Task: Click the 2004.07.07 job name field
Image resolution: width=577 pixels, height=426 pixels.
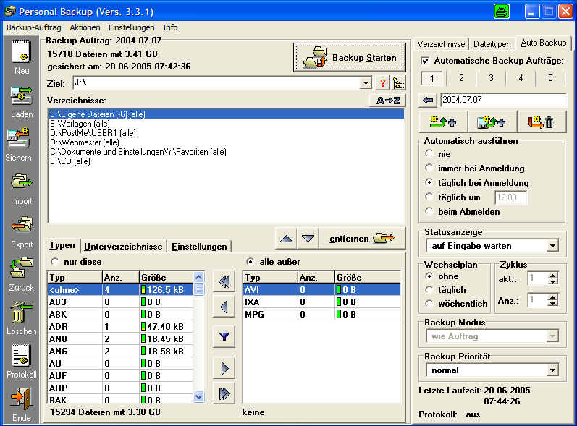Action: click(x=503, y=100)
